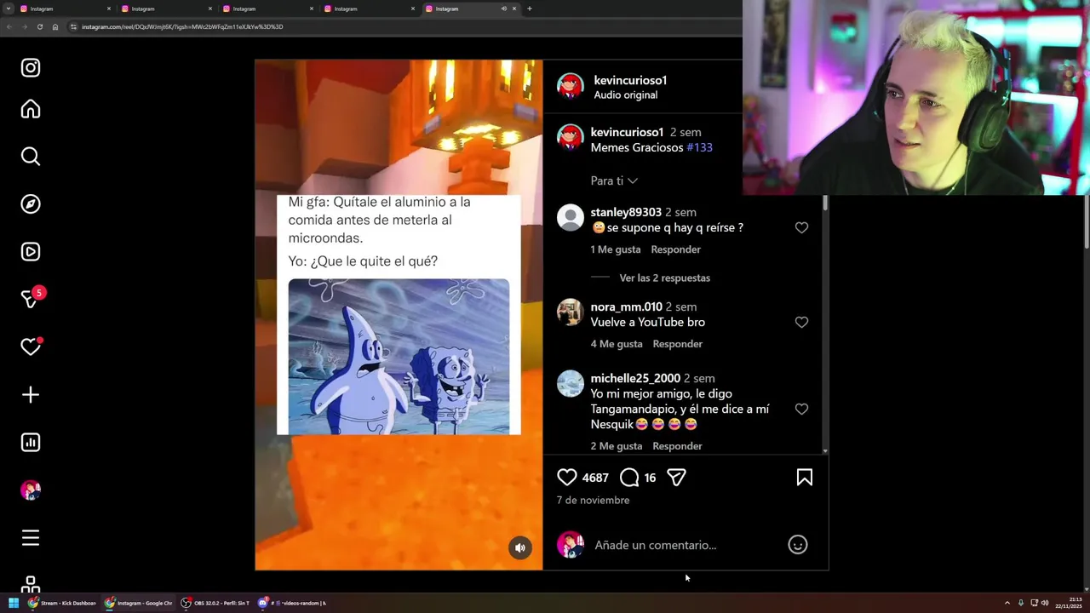Share the reel with the share icon
The height and width of the screenshot is (613, 1090).
676,478
